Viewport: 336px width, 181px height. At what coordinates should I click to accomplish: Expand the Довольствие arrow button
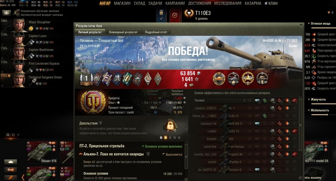(x=101, y=123)
